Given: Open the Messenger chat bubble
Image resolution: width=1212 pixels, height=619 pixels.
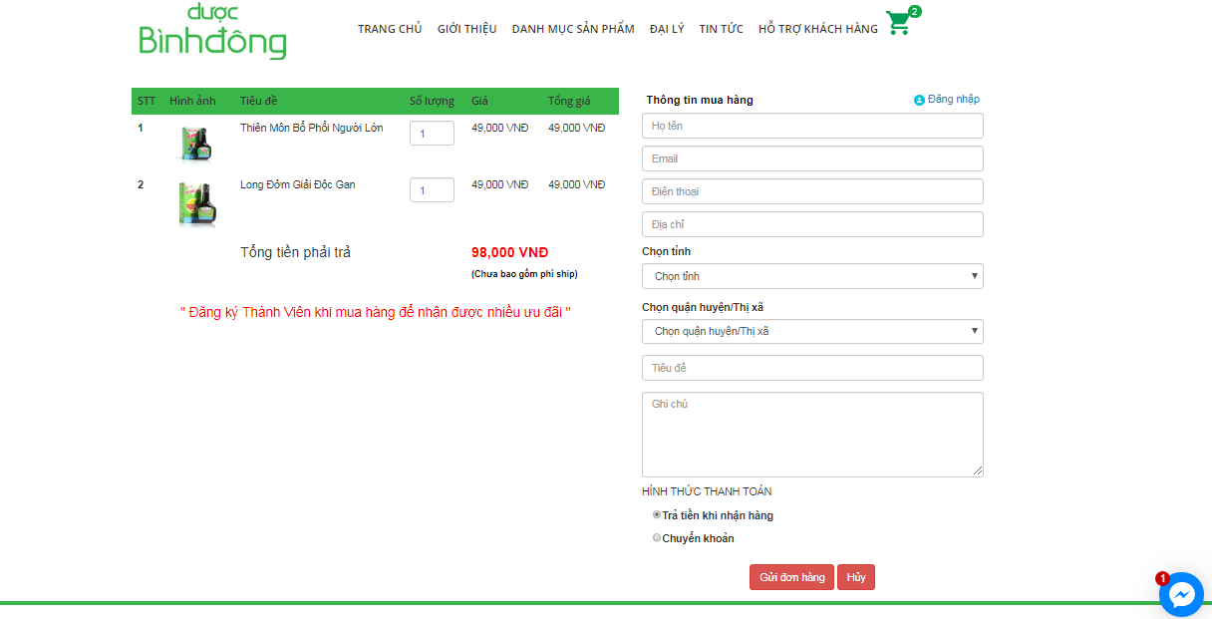Looking at the screenshot, I should tap(1181, 595).
